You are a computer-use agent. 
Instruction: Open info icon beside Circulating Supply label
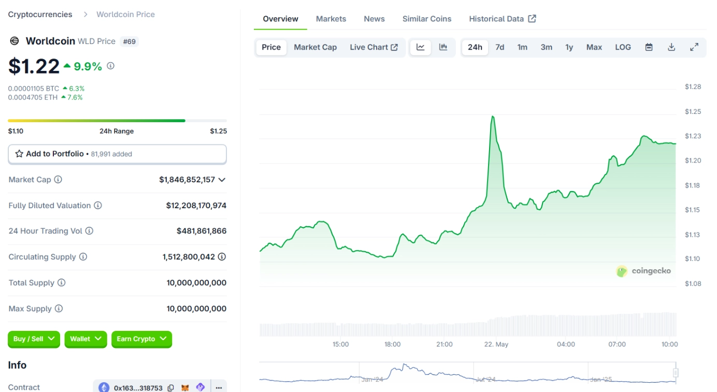(83, 257)
